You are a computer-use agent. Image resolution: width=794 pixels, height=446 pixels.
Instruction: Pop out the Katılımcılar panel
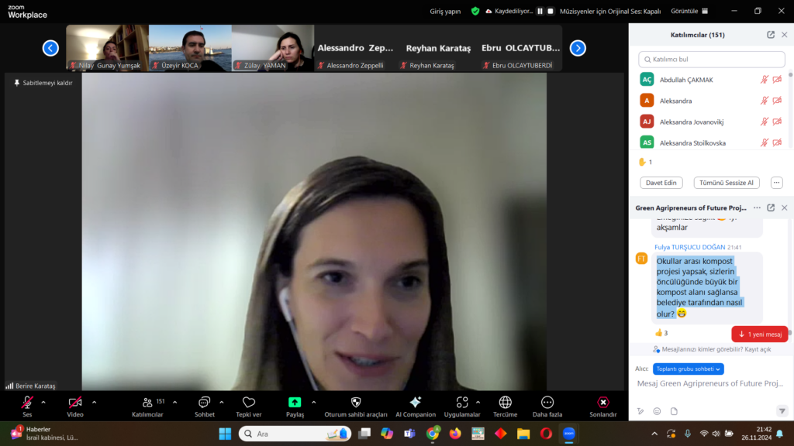(771, 35)
